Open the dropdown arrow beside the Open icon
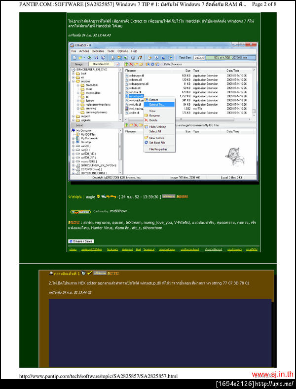The width and height of the screenshot is (296, 389). coord(84,58)
